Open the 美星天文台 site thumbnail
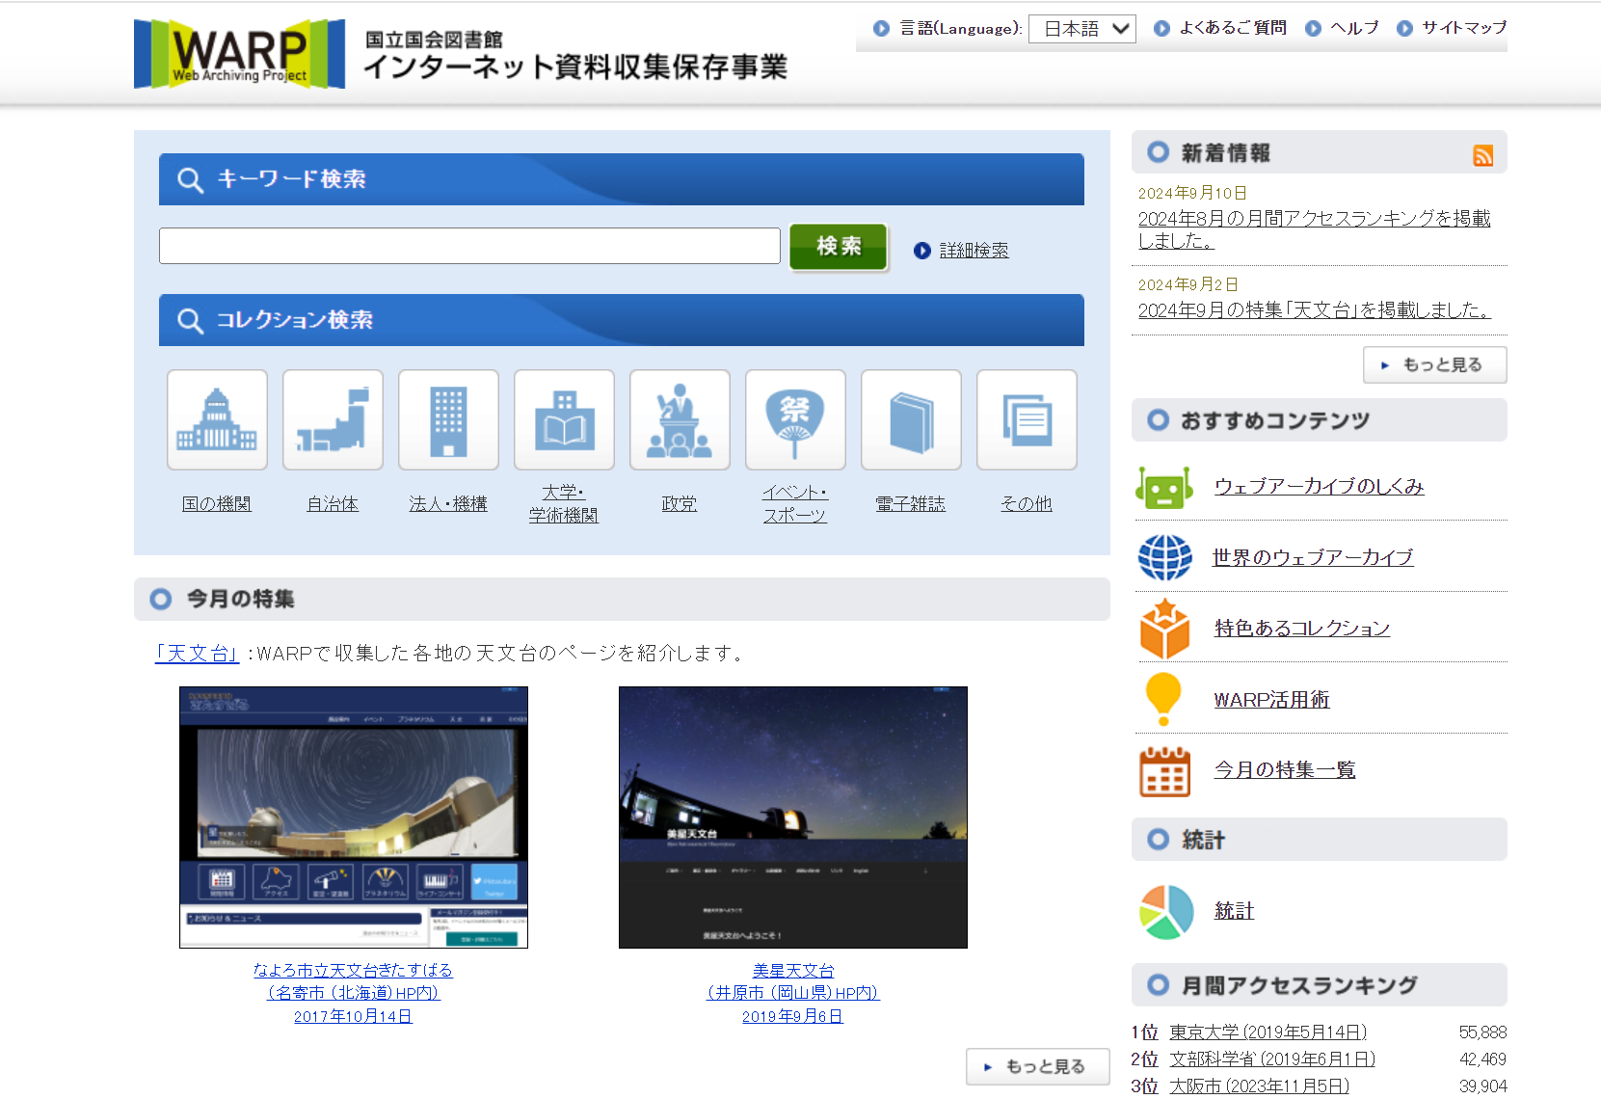This screenshot has height=1099, width=1601. coord(793,818)
